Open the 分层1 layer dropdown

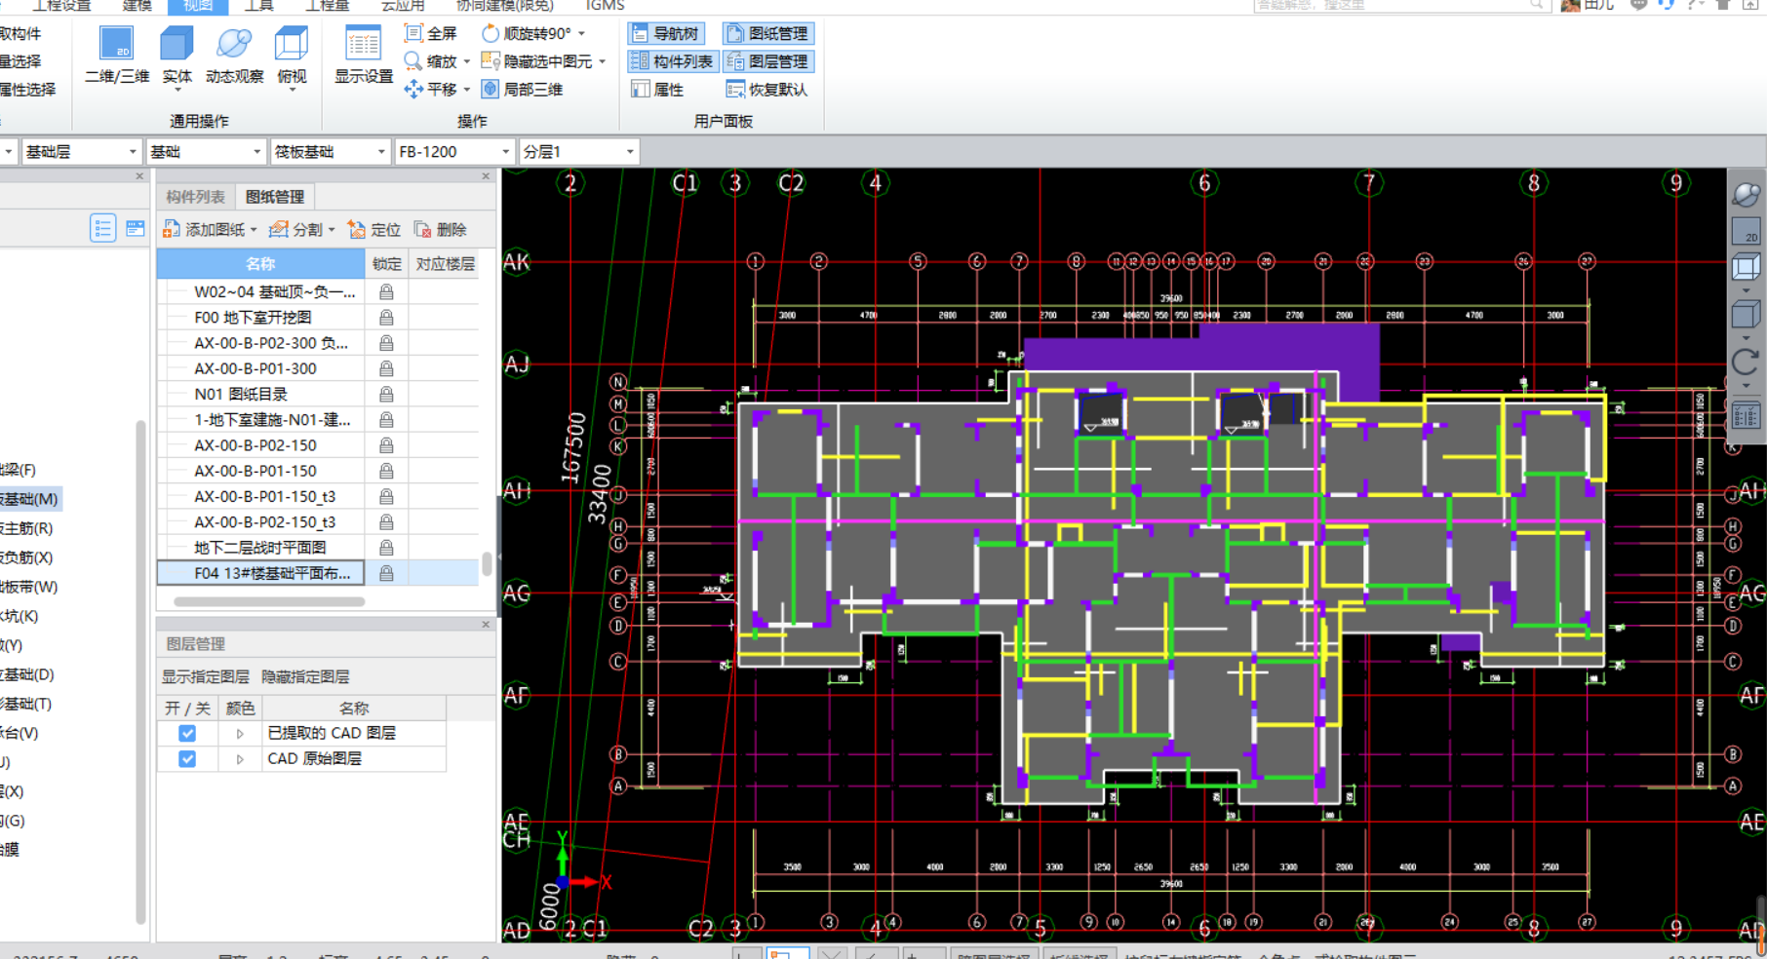pyautogui.click(x=579, y=152)
